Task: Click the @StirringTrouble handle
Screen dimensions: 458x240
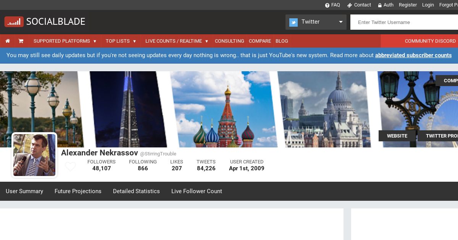Action: pyautogui.click(x=158, y=154)
